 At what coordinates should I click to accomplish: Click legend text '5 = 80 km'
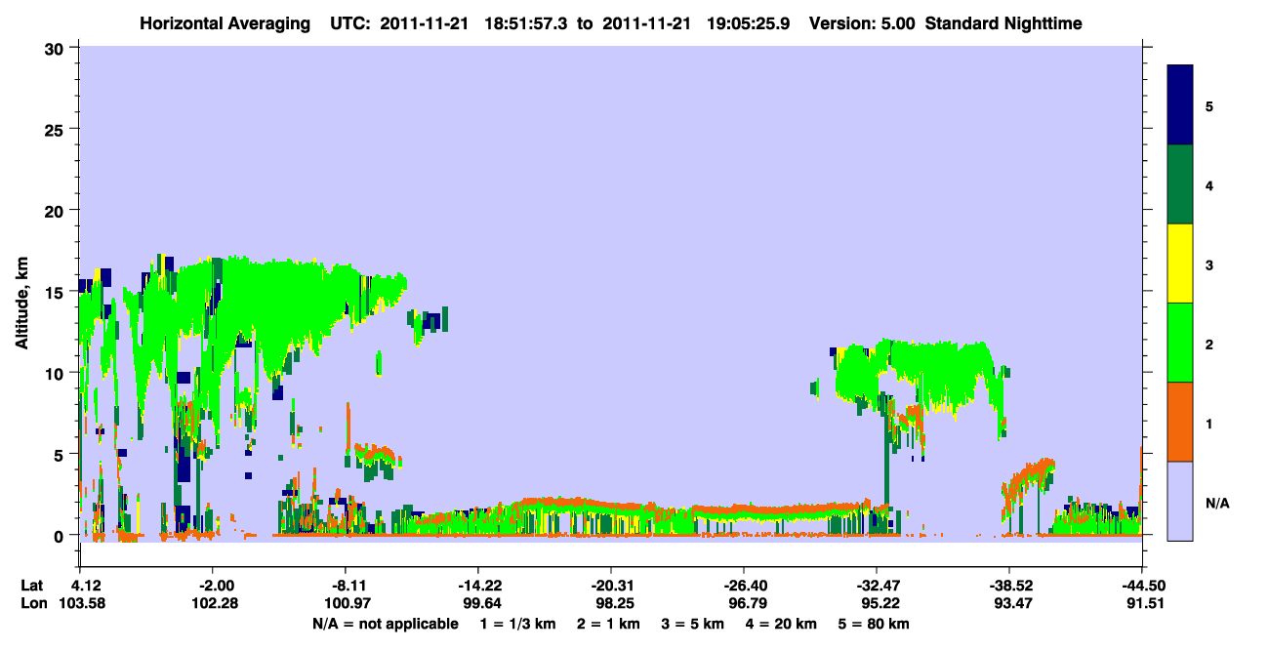pyautogui.click(x=874, y=624)
